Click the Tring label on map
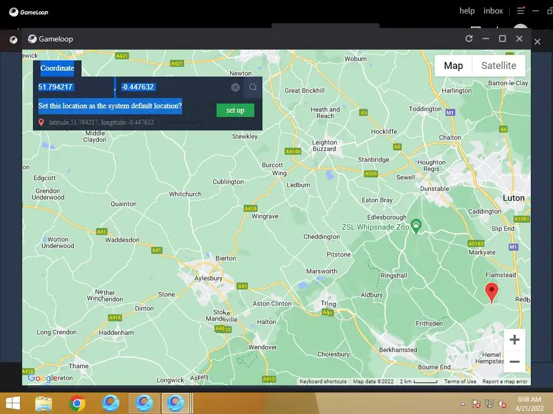This screenshot has width=553, height=414. 328,303
